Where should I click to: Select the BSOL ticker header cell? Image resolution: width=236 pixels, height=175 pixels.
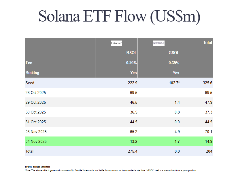[x=132, y=53]
